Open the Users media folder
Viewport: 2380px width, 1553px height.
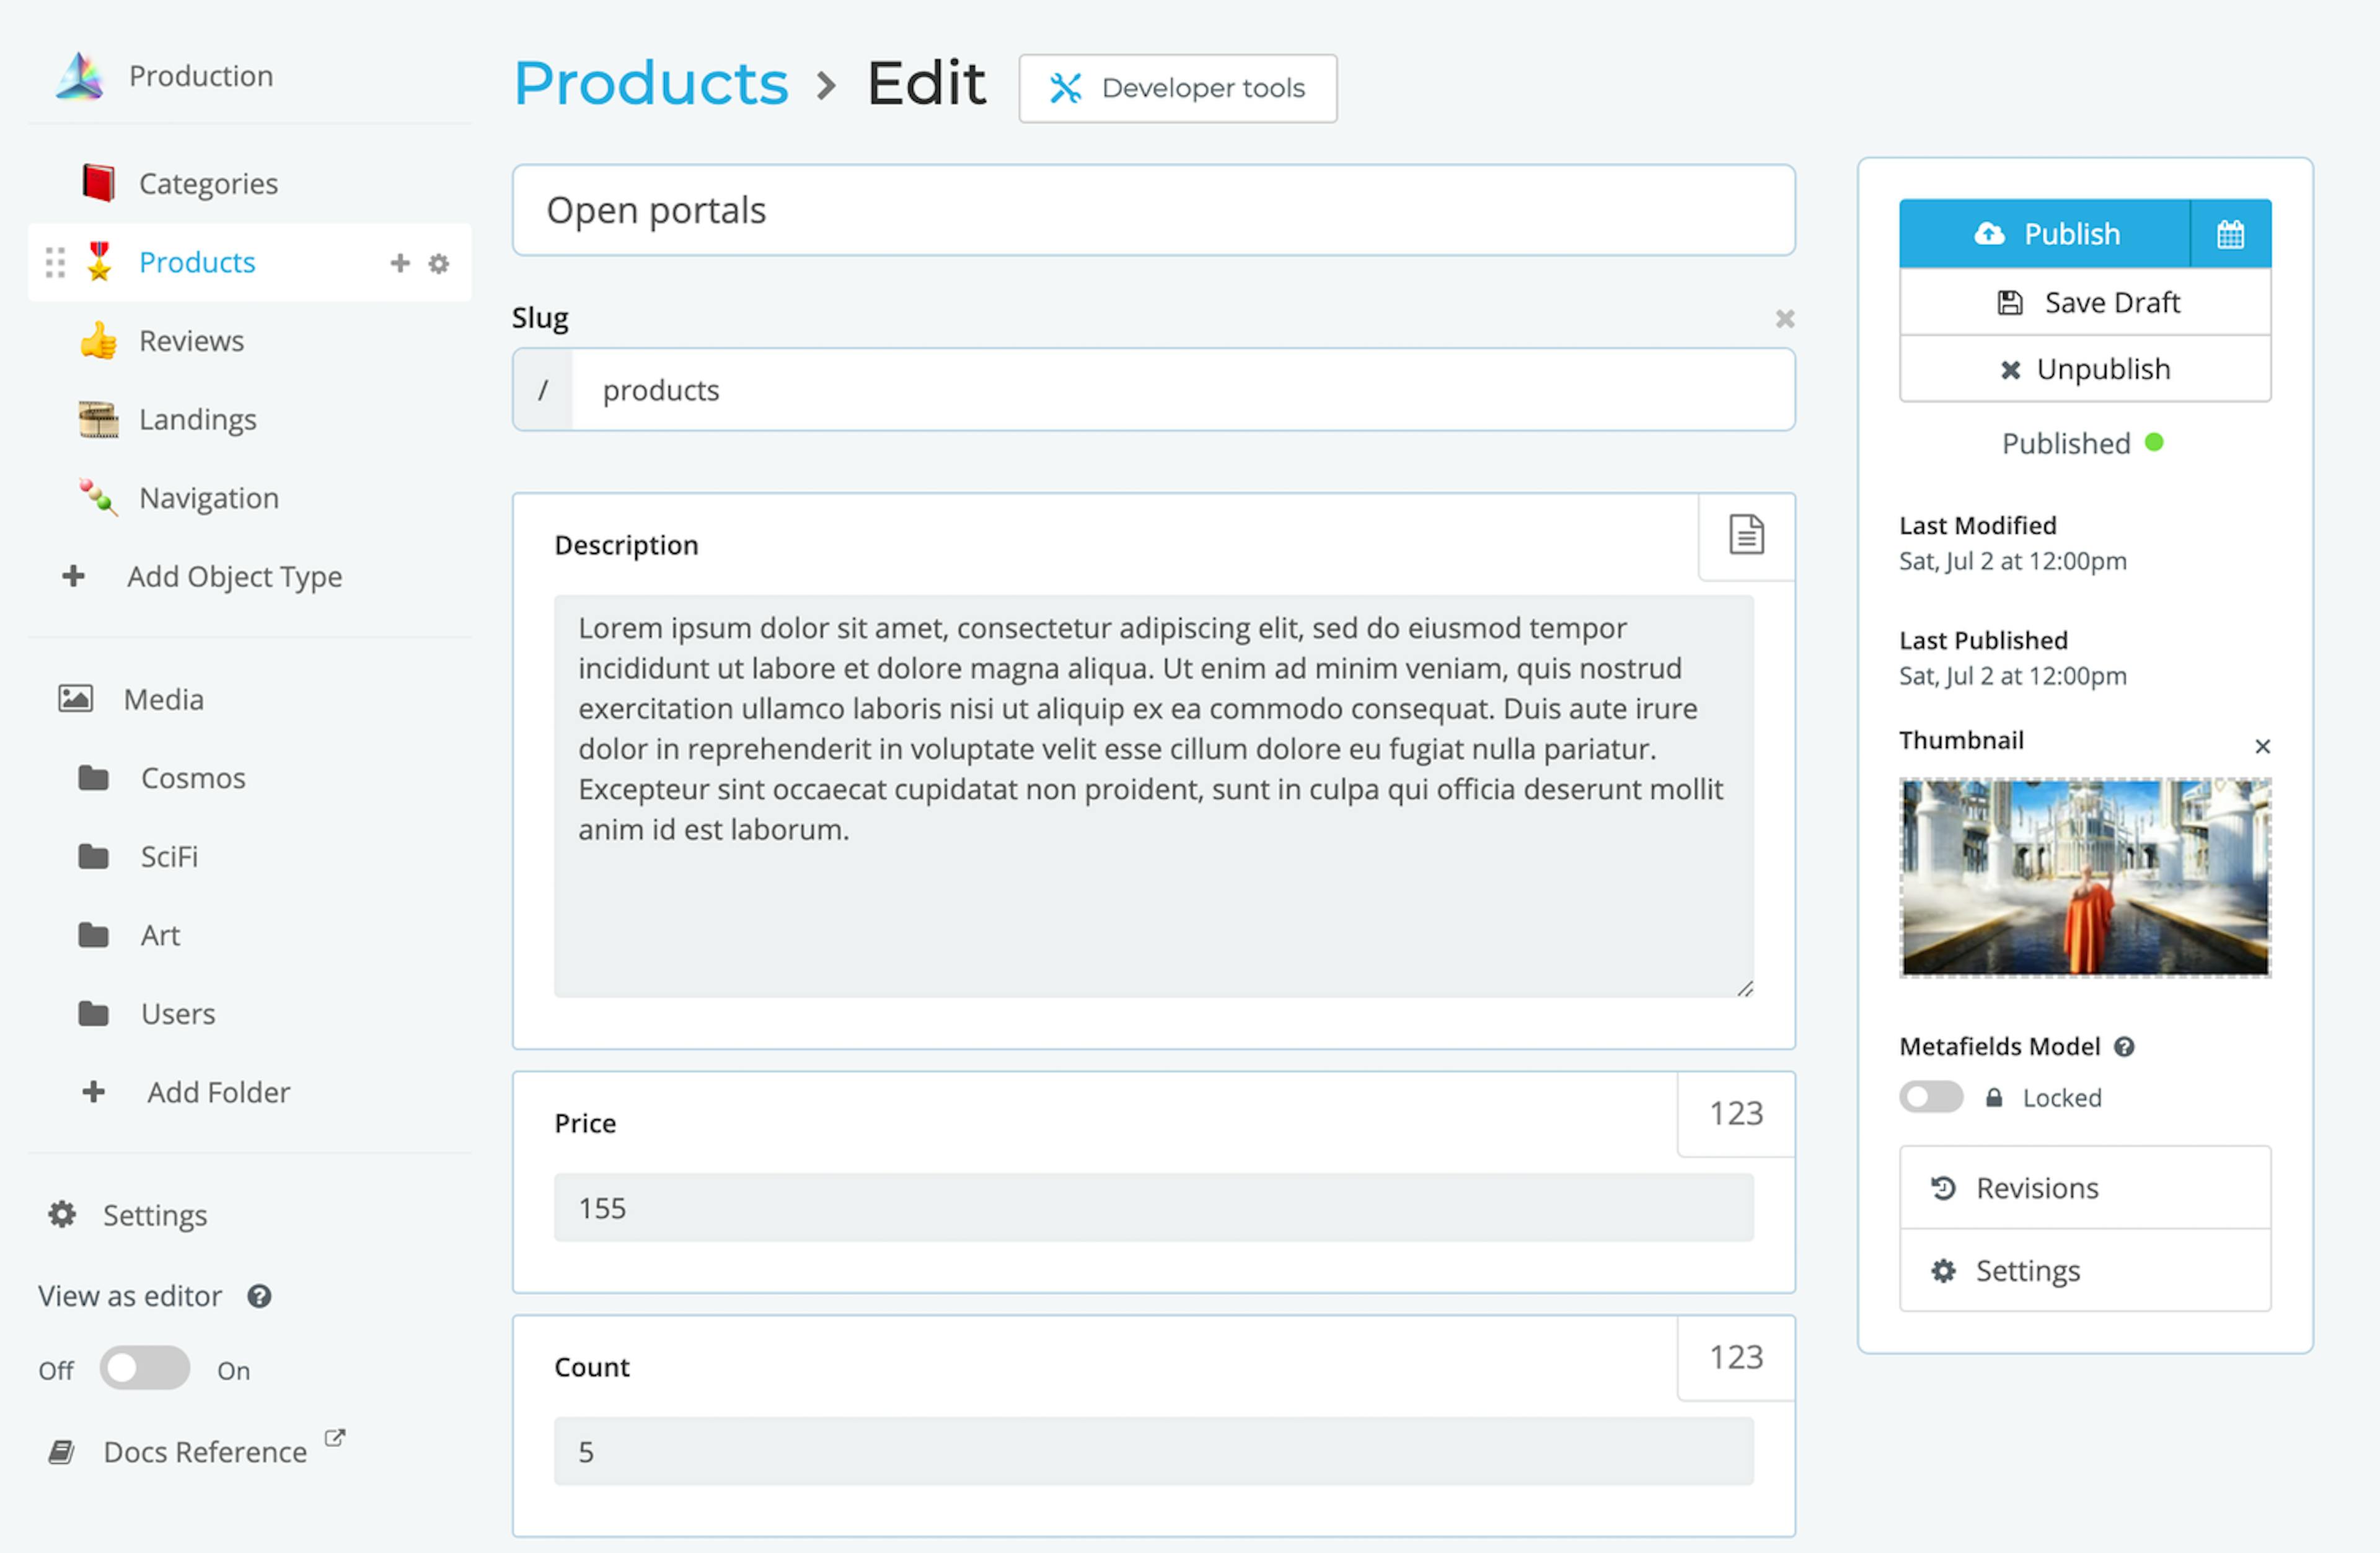pyautogui.click(x=178, y=1014)
